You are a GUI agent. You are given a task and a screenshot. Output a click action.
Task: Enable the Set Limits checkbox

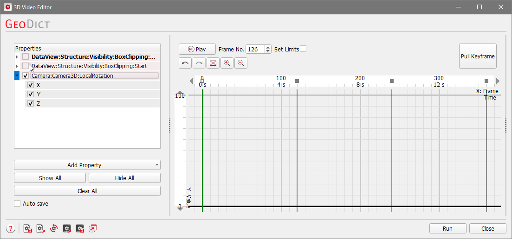[303, 49]
